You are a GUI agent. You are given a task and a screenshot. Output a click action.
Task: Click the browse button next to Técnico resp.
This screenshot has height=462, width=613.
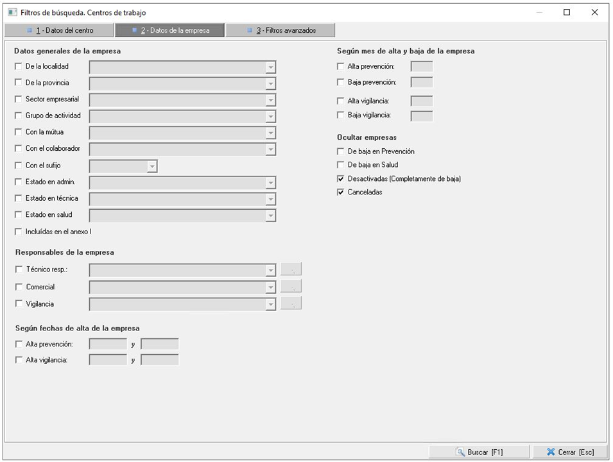click(x=291, y=269)
